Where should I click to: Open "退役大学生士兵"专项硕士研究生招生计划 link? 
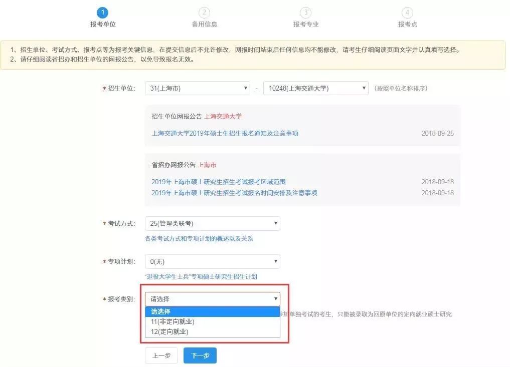[x=201, y=276]
